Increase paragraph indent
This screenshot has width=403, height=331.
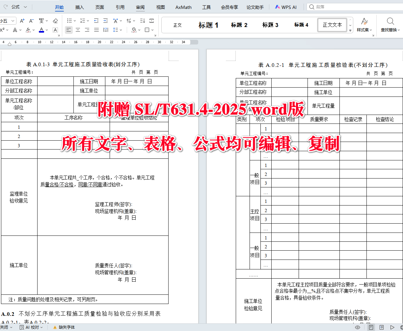105,21
